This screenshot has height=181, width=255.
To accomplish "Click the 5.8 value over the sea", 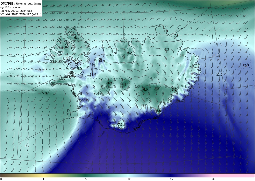I will tap(44, 93).
